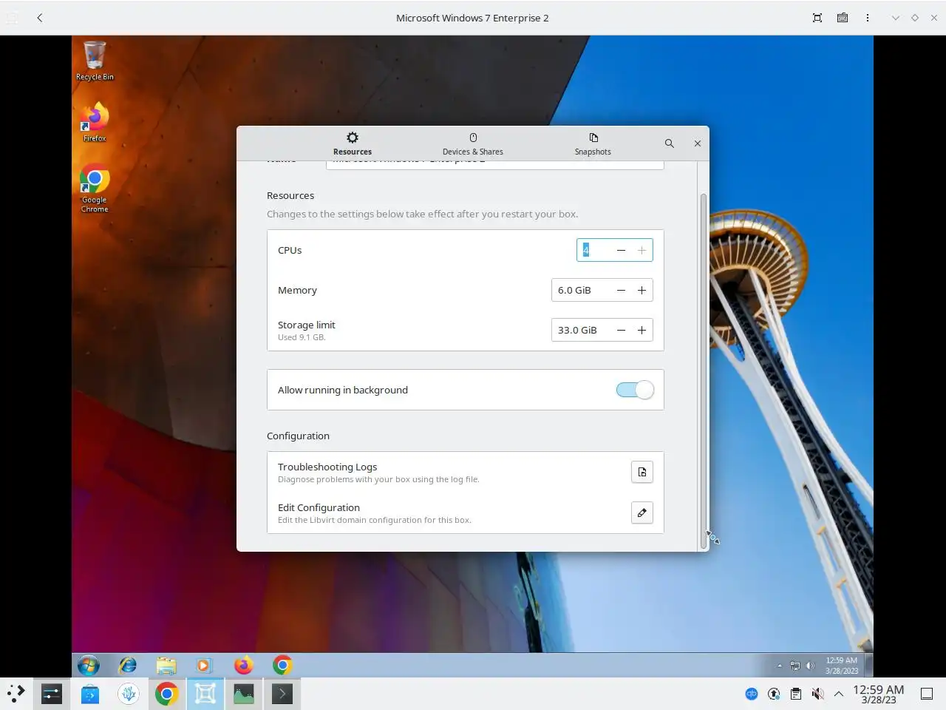Click host Show Desktop square button
The height and width of the screenshot is (710, 946).
(927, 694)
